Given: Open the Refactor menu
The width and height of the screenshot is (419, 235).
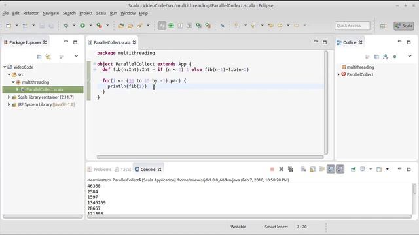Looking at the screenshot, I should point(31,13).
